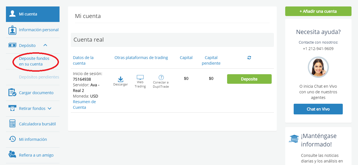Click the Refiera a un amigo icon
The height and width of the screenshot is (165, 358).
click(x=12, y=155)
